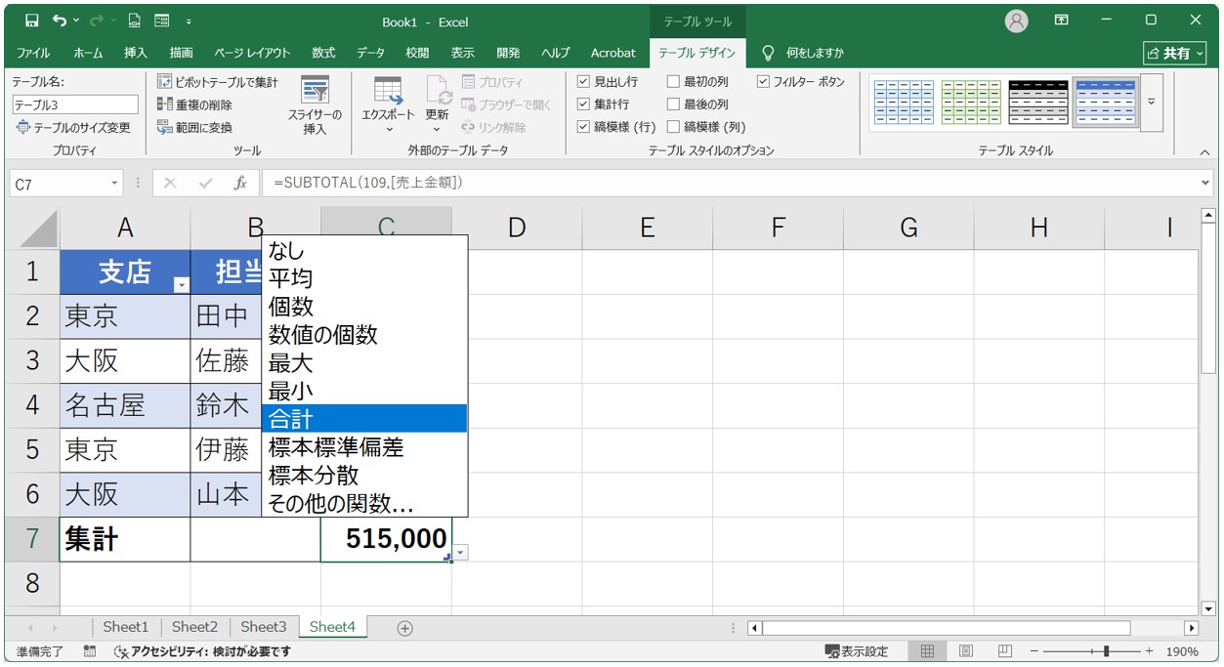Click the Remove Duplicates icon

pyautogui.click(x=165, y=105)
